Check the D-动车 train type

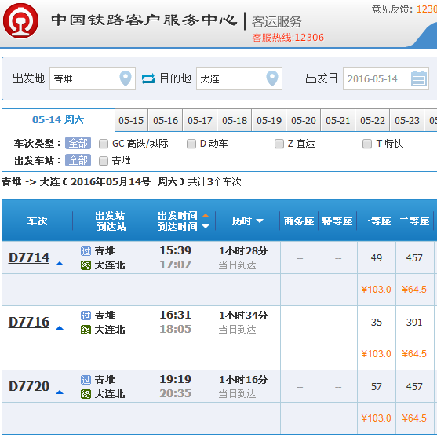[x=191, y=144]
